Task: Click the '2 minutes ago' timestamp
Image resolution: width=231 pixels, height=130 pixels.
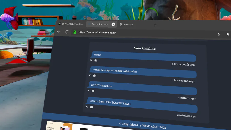Action: tap(186, 116)
